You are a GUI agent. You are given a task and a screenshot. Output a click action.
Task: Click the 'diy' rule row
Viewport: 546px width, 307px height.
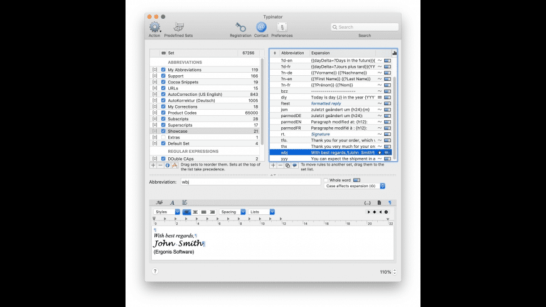[x=331, y=97]
